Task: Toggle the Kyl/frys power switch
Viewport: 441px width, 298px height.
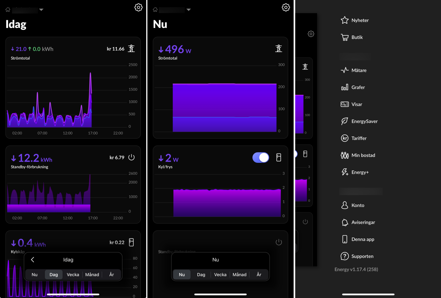Action: coord(261,158)
